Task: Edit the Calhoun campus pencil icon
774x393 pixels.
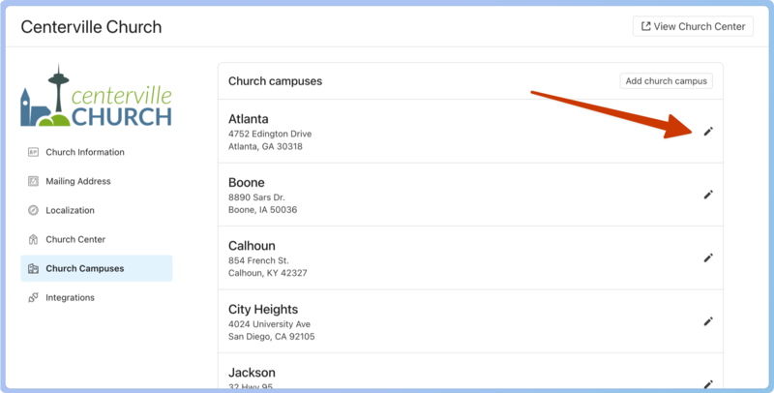Action: pos(708,257)
